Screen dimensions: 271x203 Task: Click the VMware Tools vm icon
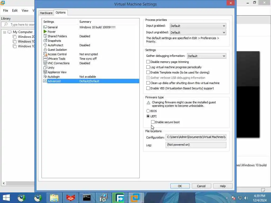(45, 58)
